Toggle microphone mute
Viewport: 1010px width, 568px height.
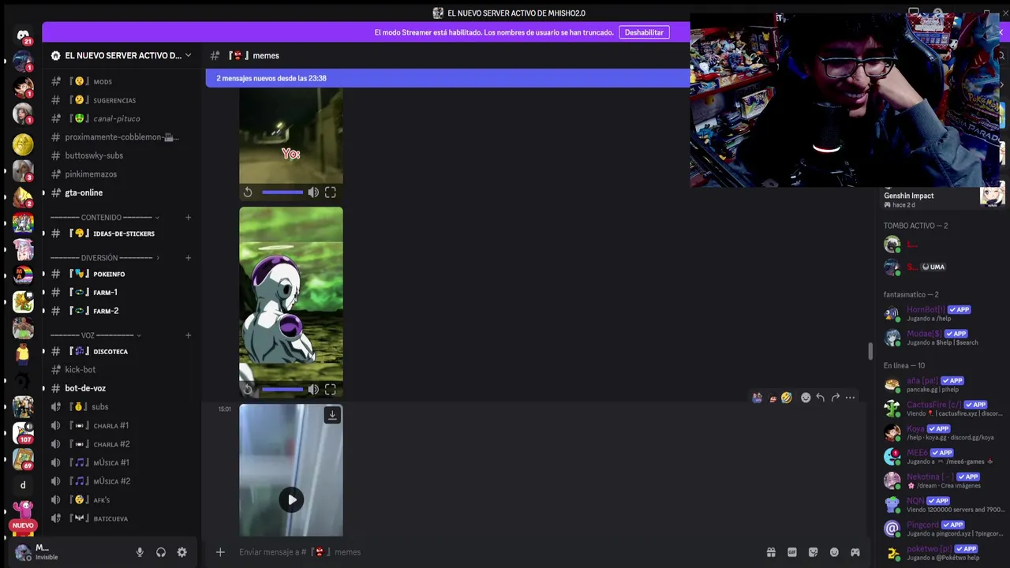[140, 552]
